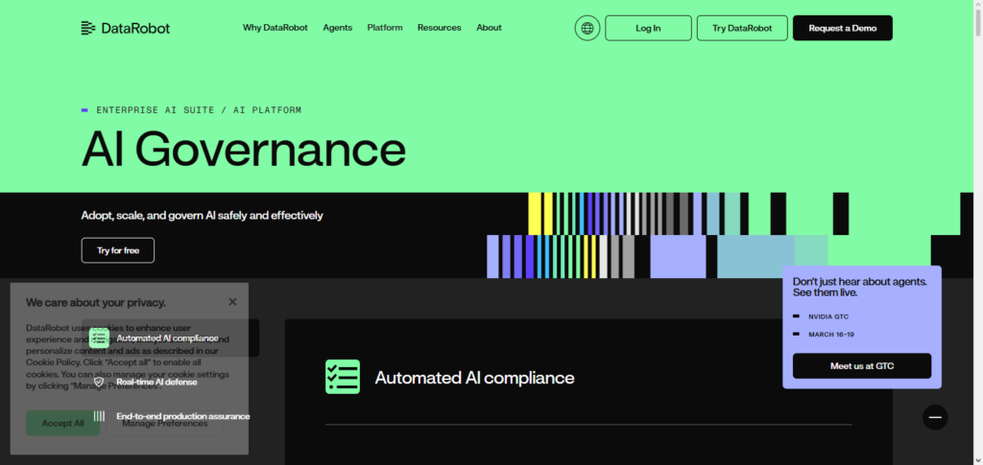Click the Log In button
Viewport: 983px width, 465px height.
click(648, 28)
